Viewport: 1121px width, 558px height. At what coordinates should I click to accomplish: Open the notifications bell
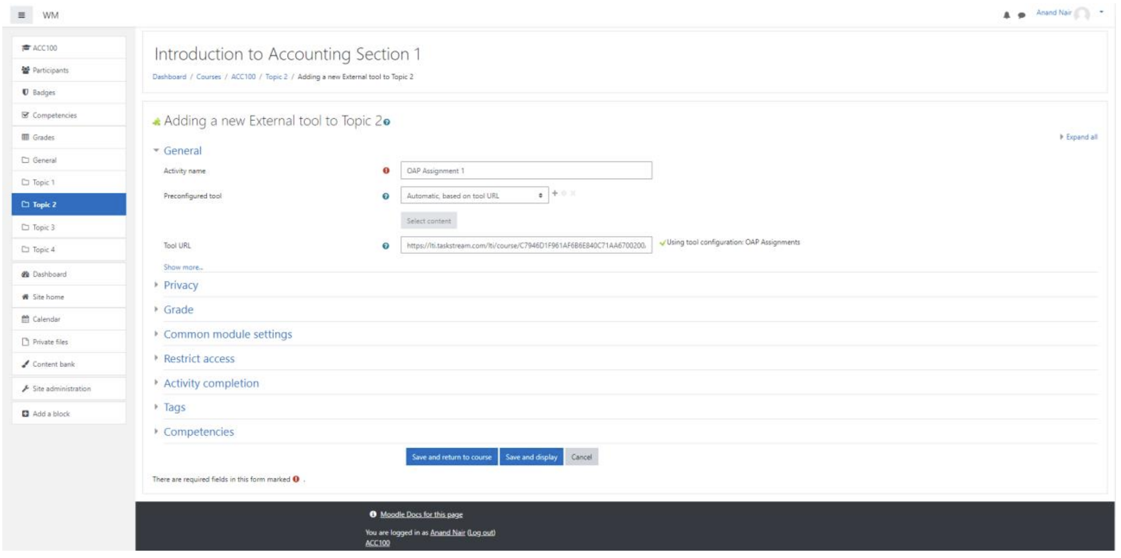point(1006,15)
